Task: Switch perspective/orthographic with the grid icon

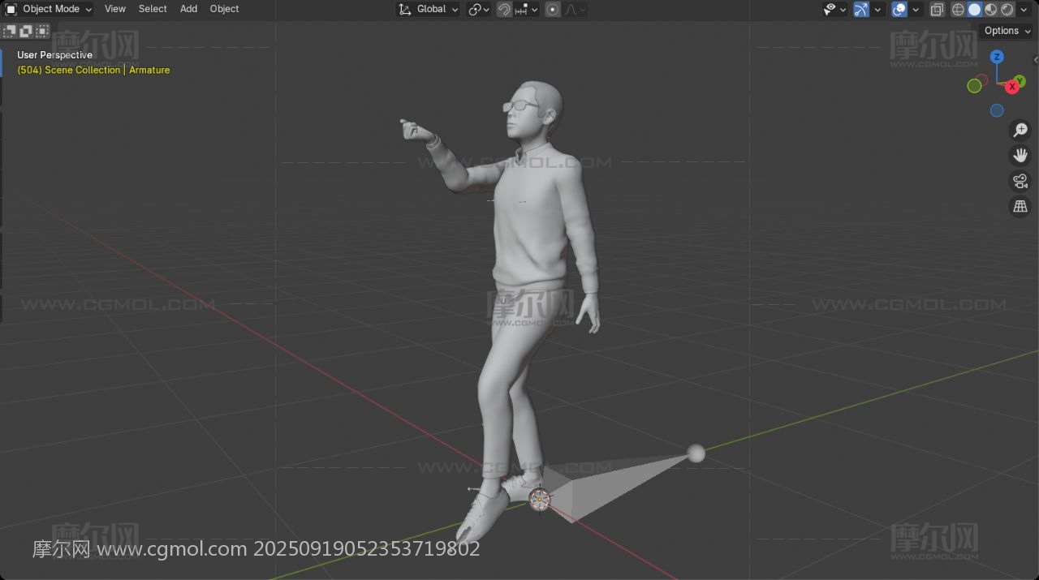Action: point(1020,206)
